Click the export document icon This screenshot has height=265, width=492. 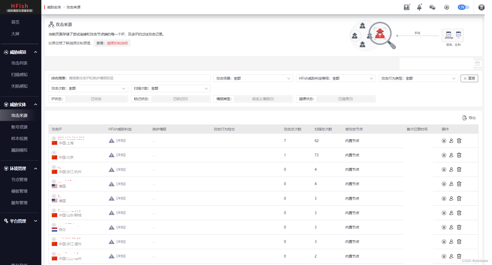[465, 118]
